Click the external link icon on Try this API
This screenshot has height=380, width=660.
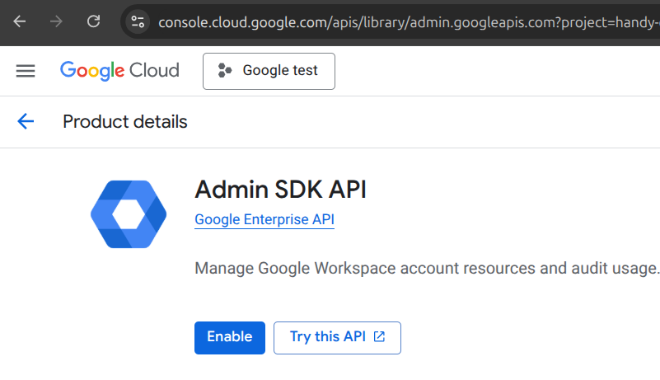pos(379,337)
